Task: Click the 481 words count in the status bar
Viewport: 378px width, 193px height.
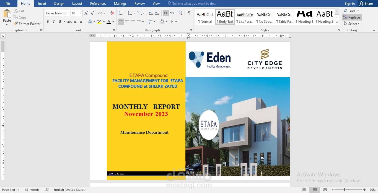Action: tap(32, 190)
